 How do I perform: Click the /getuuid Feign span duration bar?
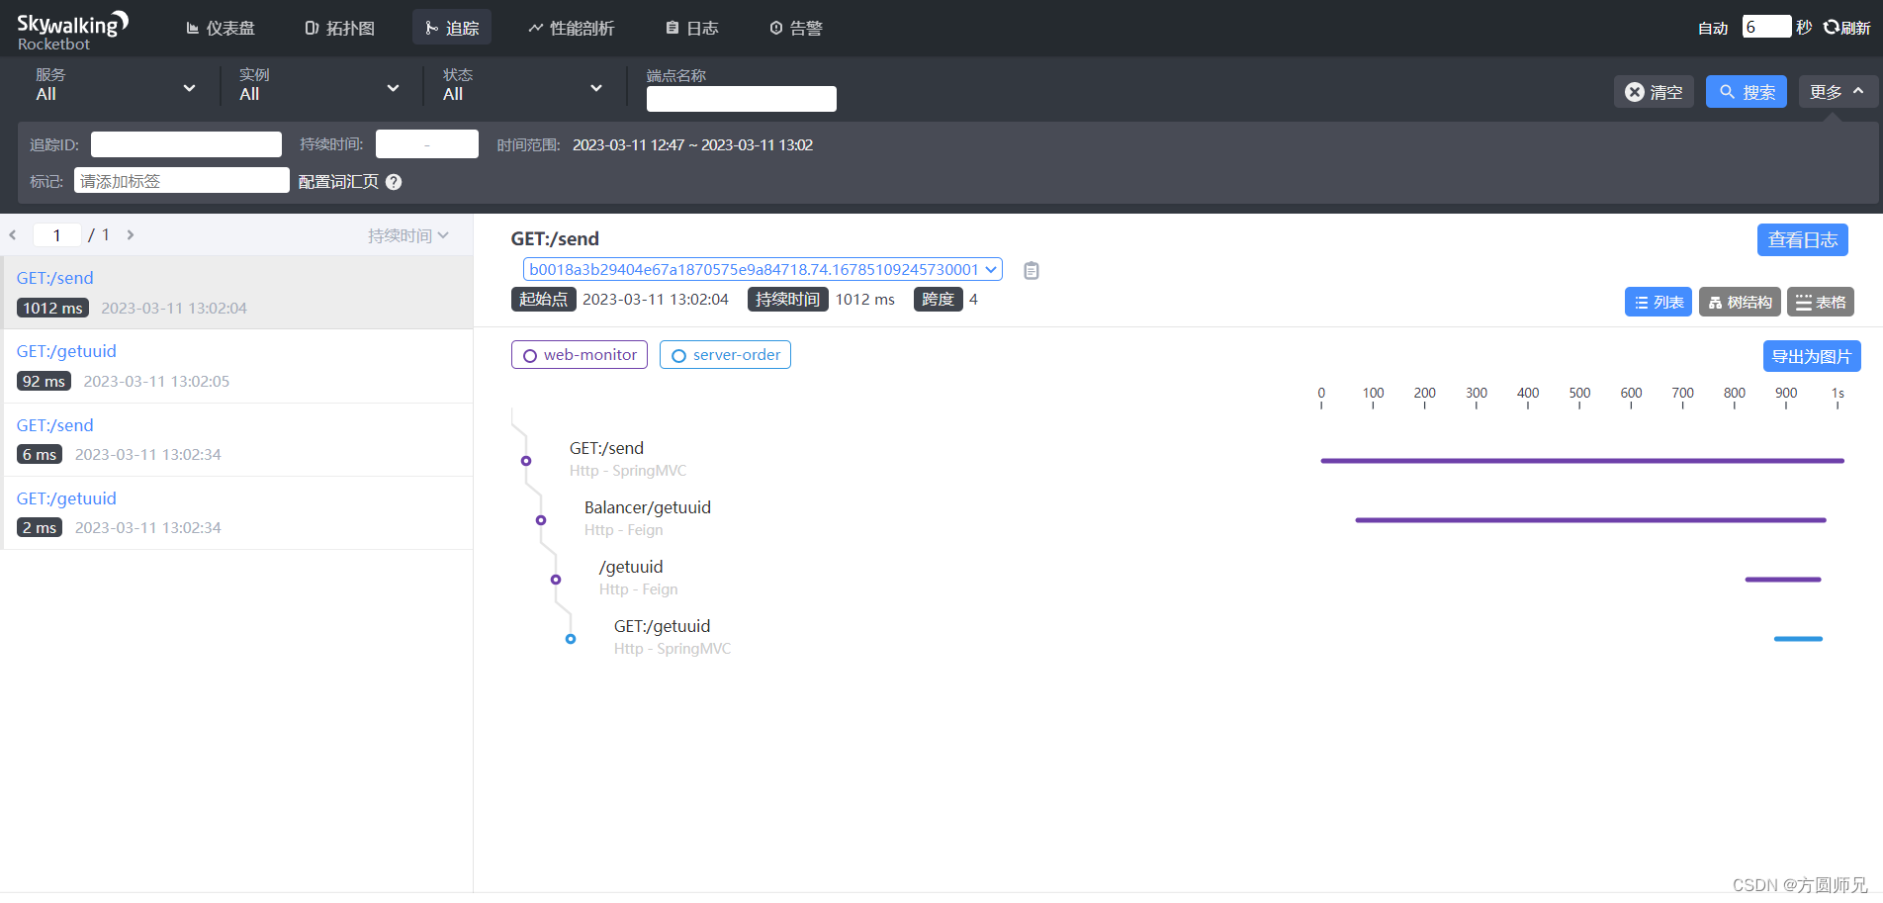click(x=1783, y=580)
